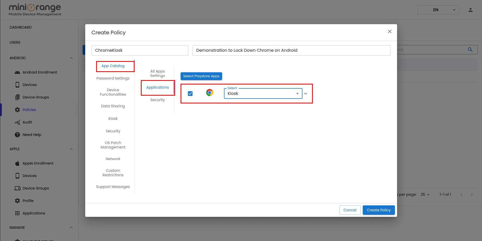Screen dimensions: 482x241
Task: Click the Select Playstore Apps button
Action: (201, 76)
